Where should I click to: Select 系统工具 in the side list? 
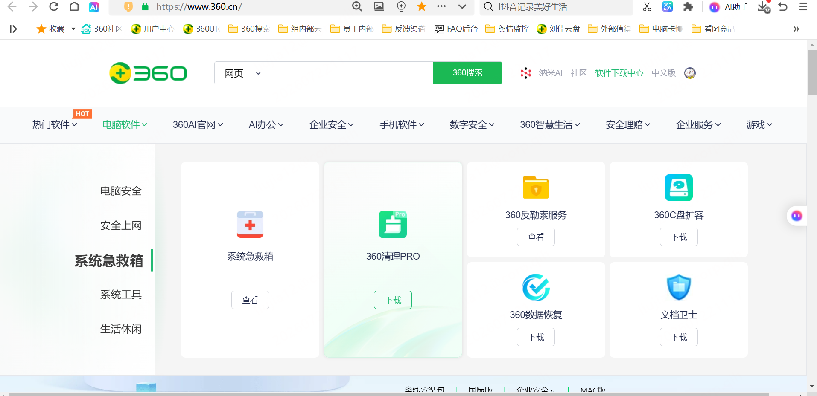(121, 295)
